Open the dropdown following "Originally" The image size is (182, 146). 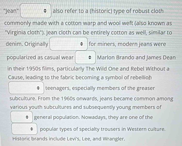coord(69,44)
